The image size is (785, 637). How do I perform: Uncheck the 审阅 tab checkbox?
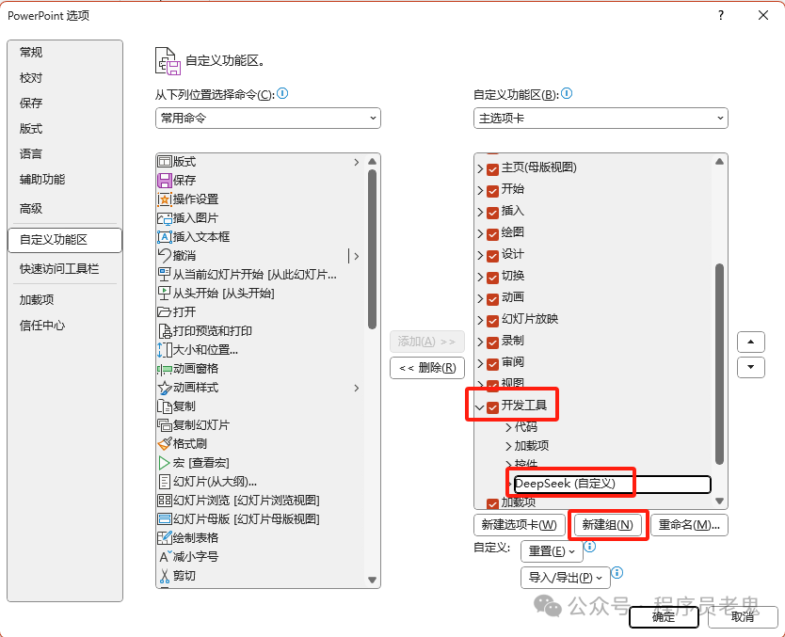(492, 364)
